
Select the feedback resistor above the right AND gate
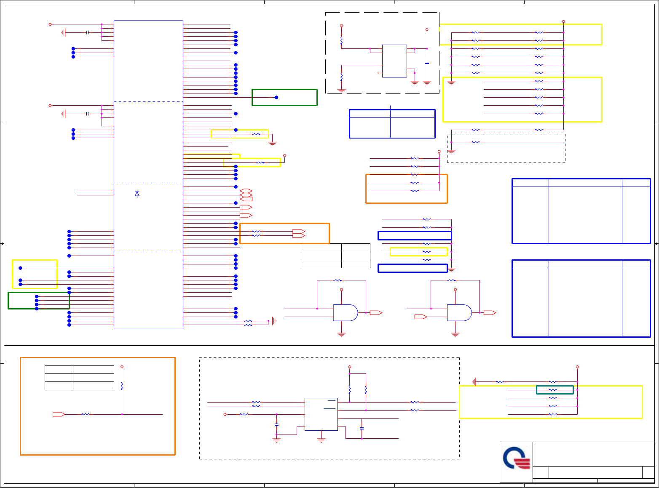(x=451, y=280)
